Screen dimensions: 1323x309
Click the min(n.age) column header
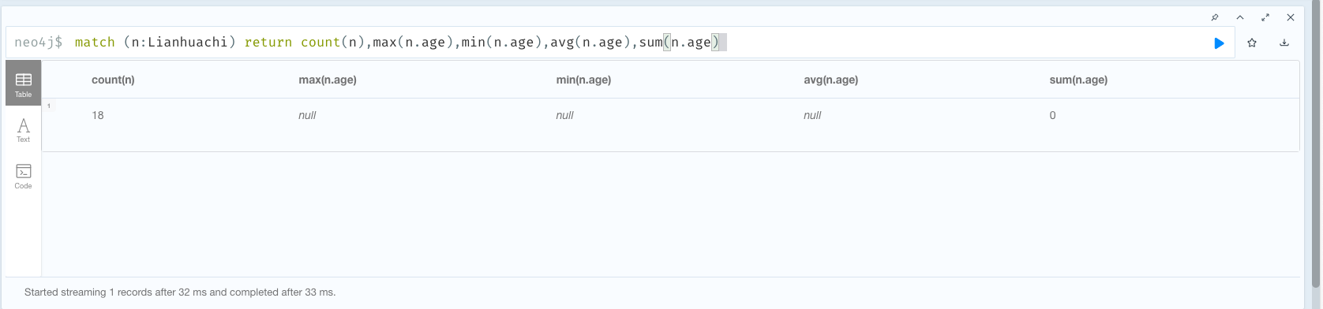pos(583,80)
